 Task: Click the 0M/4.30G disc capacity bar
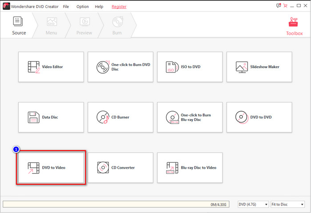click(116, 204)
